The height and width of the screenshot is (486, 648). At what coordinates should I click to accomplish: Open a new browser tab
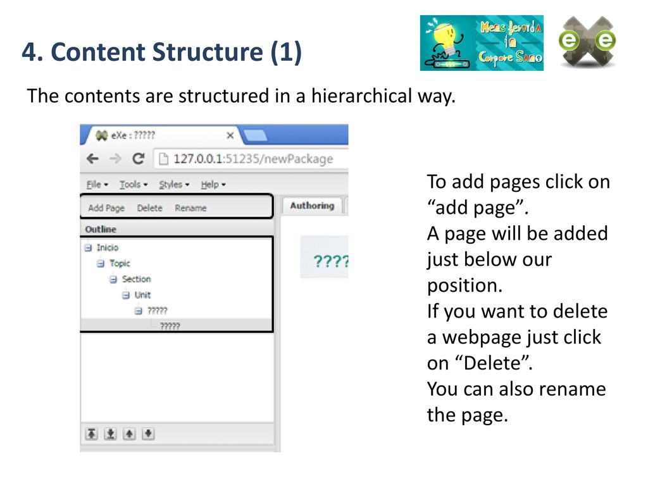(x=255, y=135)
